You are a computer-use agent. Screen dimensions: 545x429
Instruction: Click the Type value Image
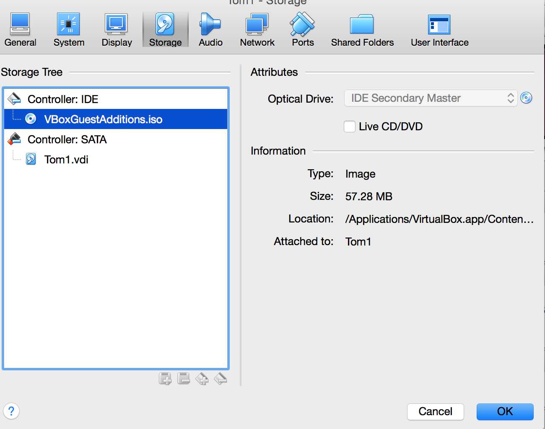pyautogui.click(x=360, y=174)
